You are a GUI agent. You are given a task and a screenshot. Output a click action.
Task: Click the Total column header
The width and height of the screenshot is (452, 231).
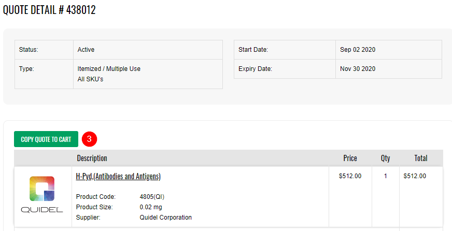[x=420, y=158]
